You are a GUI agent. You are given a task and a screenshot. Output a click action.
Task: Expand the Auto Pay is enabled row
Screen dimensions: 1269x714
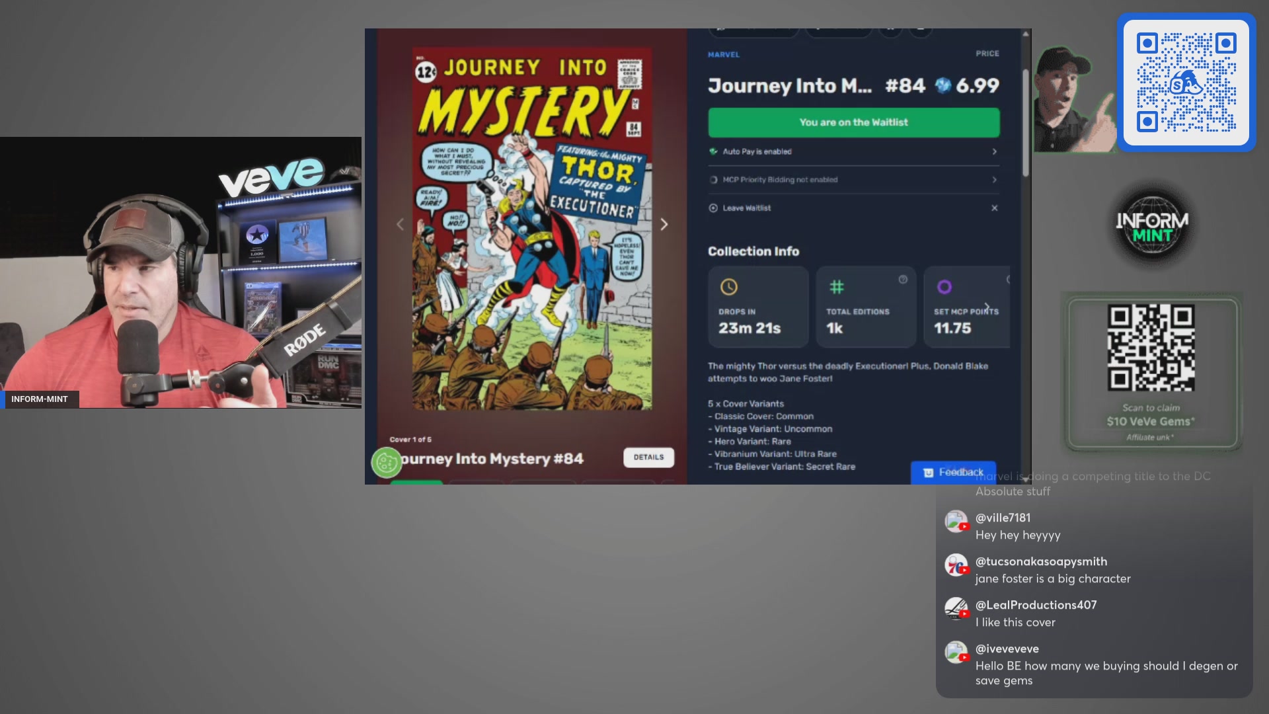(x=854, y=152)
